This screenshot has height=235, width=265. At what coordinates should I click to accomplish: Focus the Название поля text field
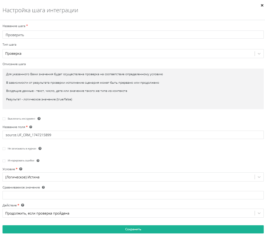[x=133, y=135]
